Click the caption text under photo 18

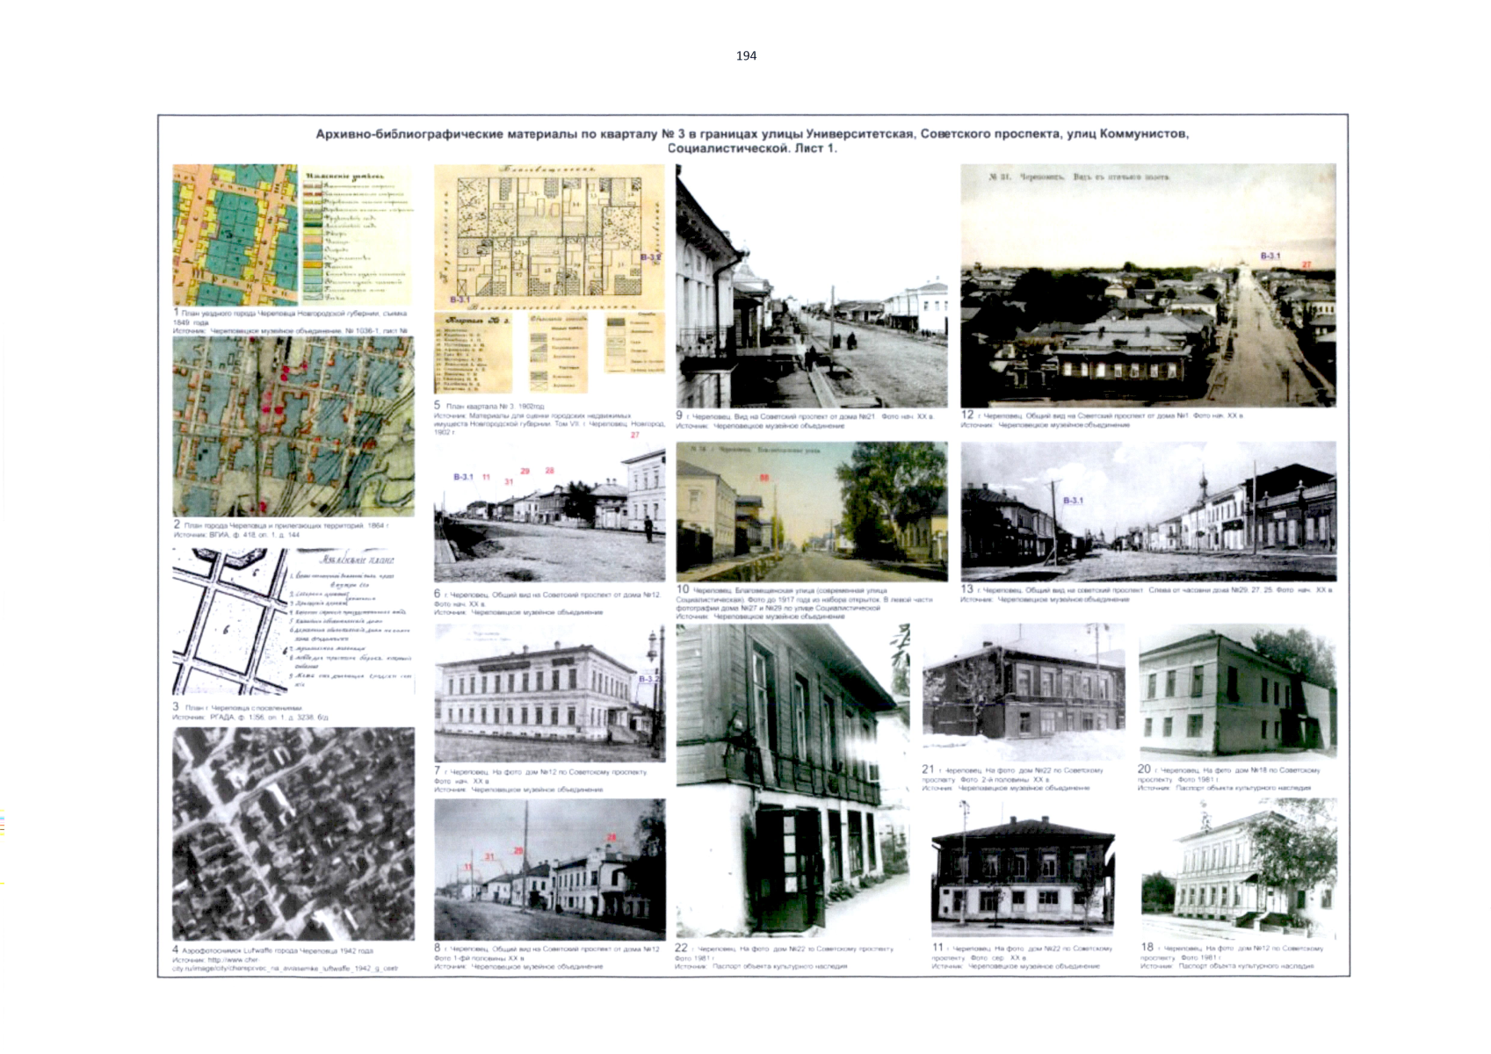(x=1230, y=957)
